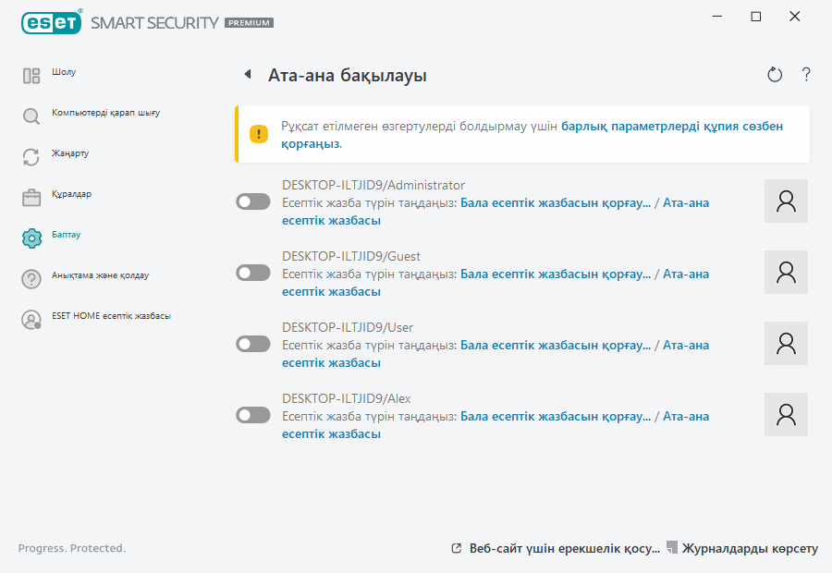Click the Guest account avatar icon
Viewport: 832px width, 573px height.
click(x=786, y=273)
